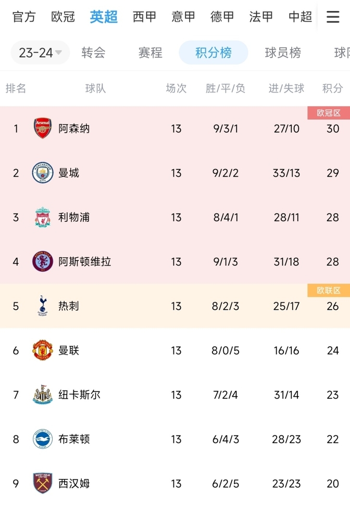This screenshot has height=505, width=350.
Task: Click the Aston Villa club crest
Action: click(43, 261)
